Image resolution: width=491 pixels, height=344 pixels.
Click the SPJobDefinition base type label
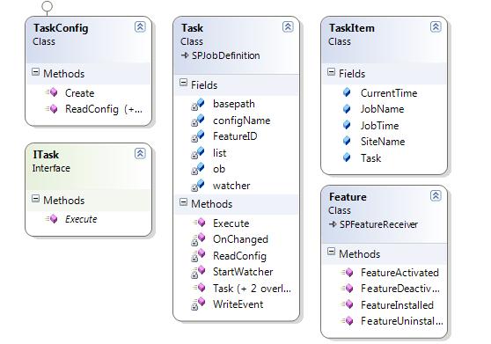tap(226, 55)
